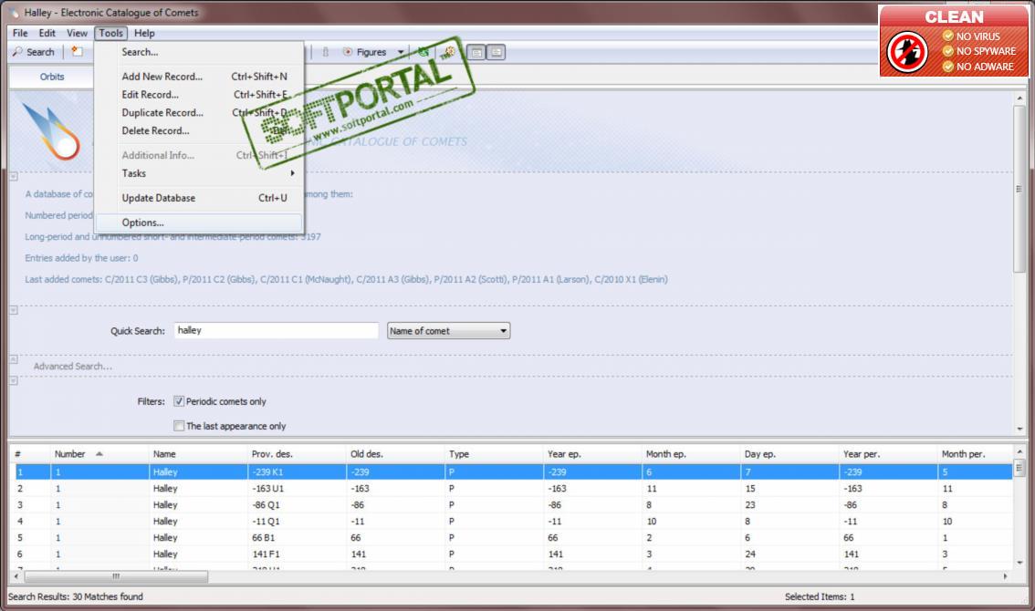The image size is (1035, 611).
Task: Click the results table scroll down arrow
Action: pyautogui.click(x=1019, y=563)
